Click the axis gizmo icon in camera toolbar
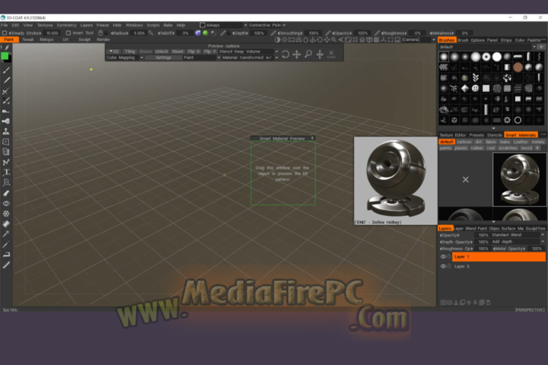 click(384, 40)
